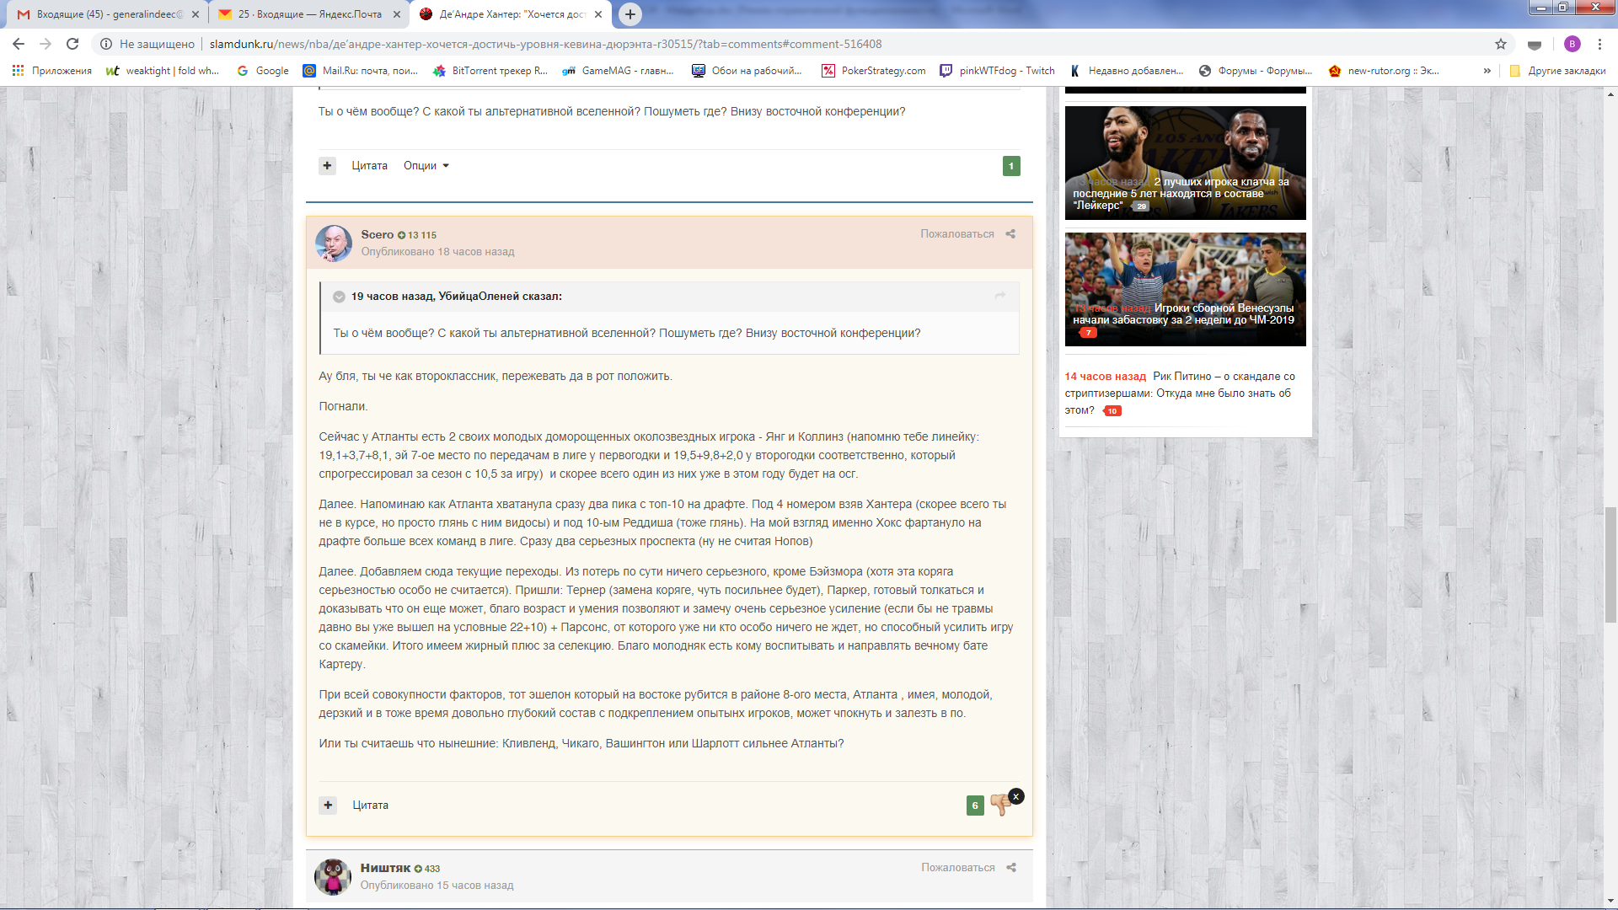Viewport: 1618px width, 910px height.
Task: Open Ништяк user avatar
Action: 333,876
